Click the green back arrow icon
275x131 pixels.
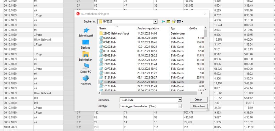[x=163, y=21]
